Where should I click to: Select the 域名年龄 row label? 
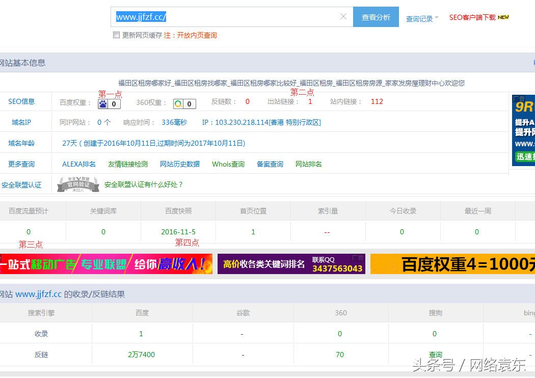coord(21,143)
